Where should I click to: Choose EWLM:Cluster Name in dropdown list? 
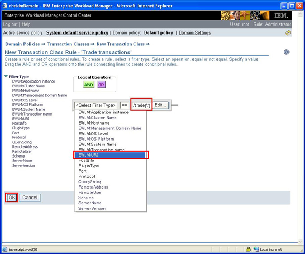[110, 118]
